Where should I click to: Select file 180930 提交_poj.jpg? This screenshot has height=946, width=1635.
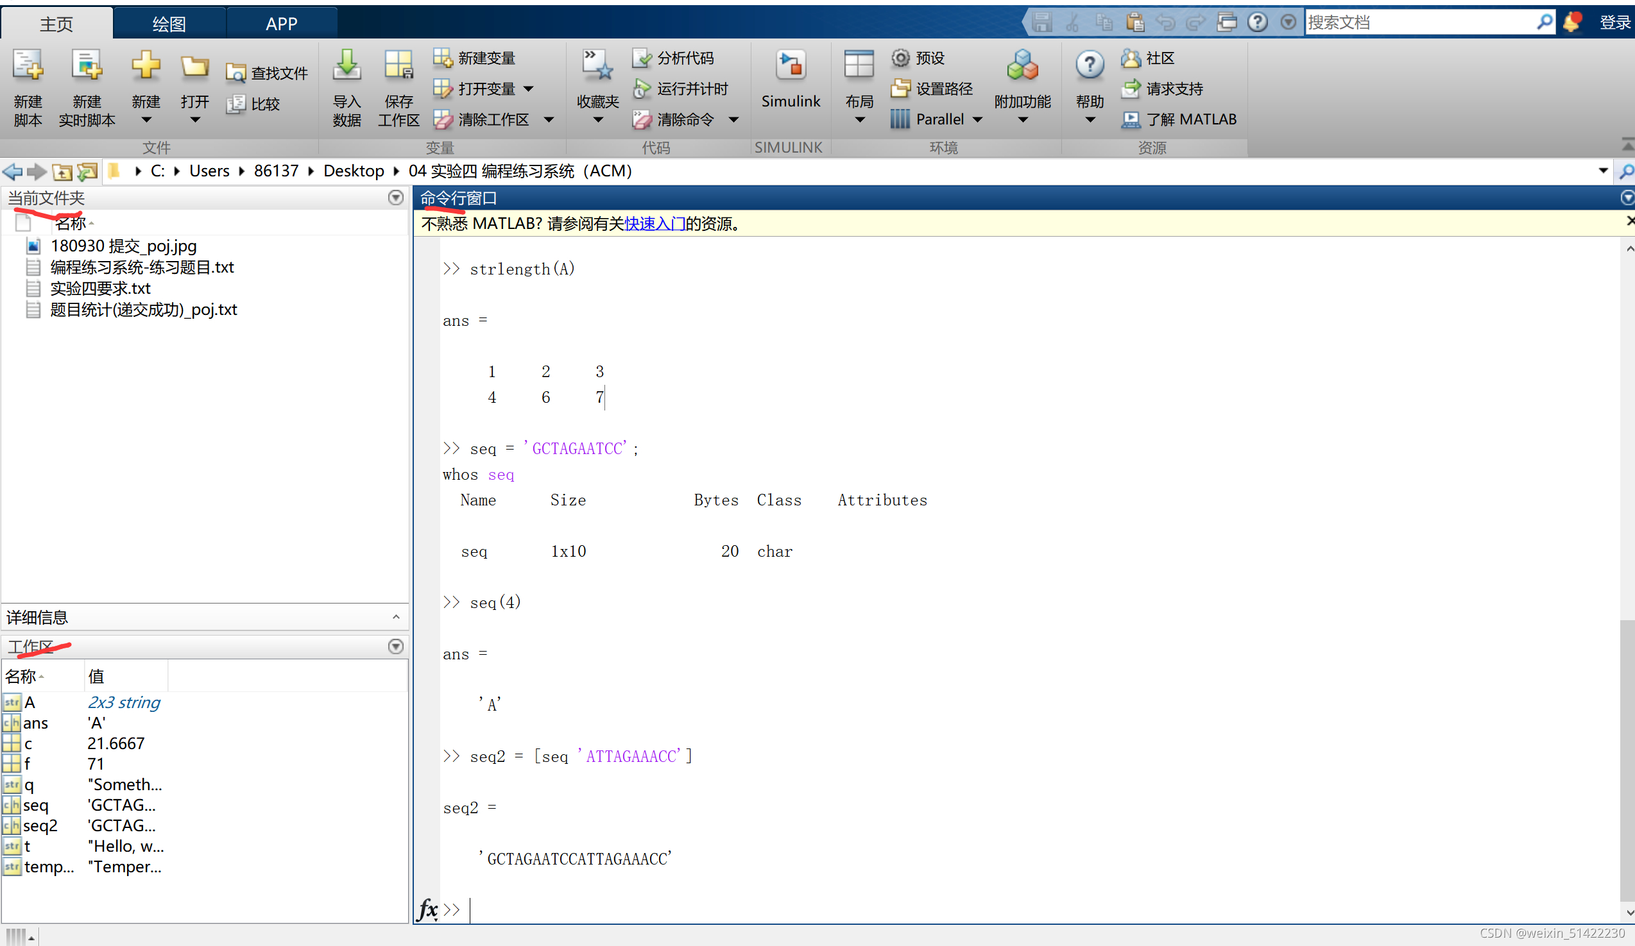click(123, 246)
